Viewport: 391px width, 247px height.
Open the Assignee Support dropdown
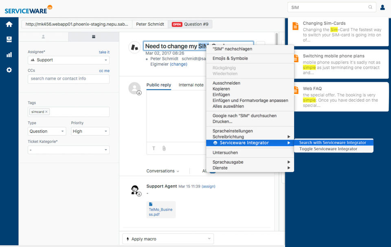click(68, 60)
